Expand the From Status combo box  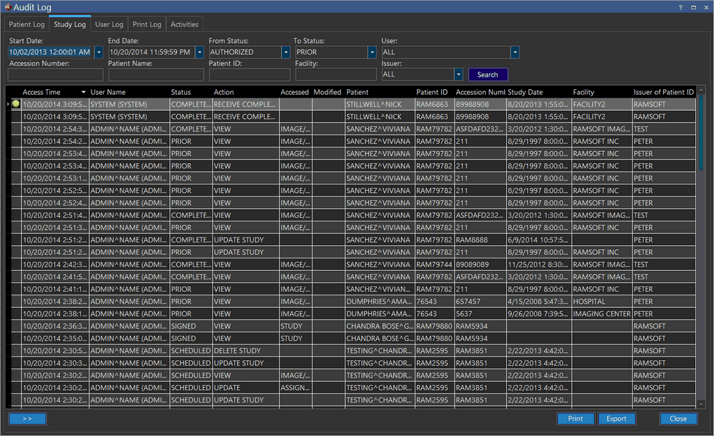[x=285, y=52]
